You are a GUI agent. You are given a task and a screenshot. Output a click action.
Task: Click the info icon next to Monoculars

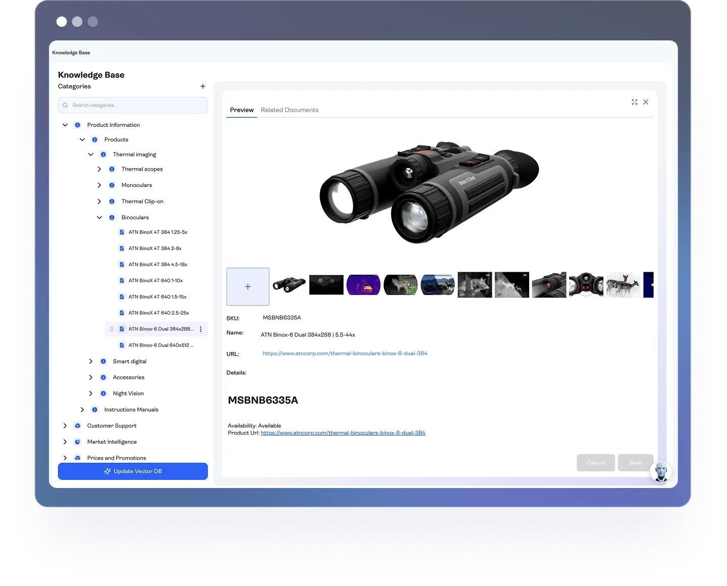112,185
